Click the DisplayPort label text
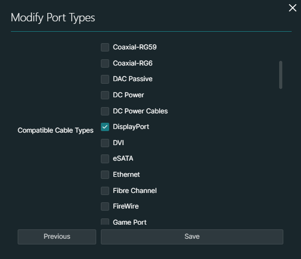 coord(131,127)
